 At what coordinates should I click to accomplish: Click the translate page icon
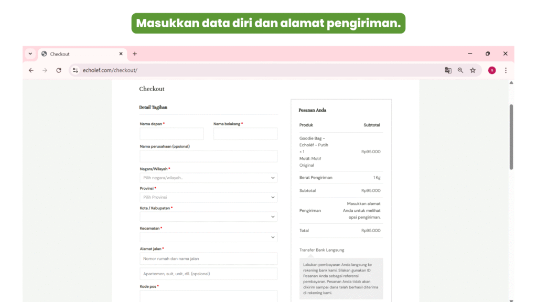coord(448,70)
